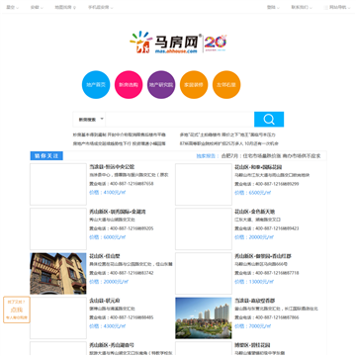356x356 pixels.
Task: Click the price 13000元/㎡
Action: pos(254,282)
